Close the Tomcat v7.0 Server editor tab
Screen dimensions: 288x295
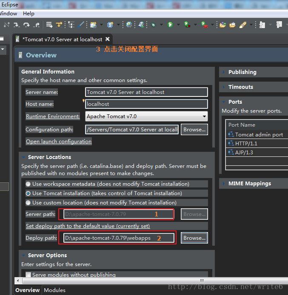pos(108,39)
